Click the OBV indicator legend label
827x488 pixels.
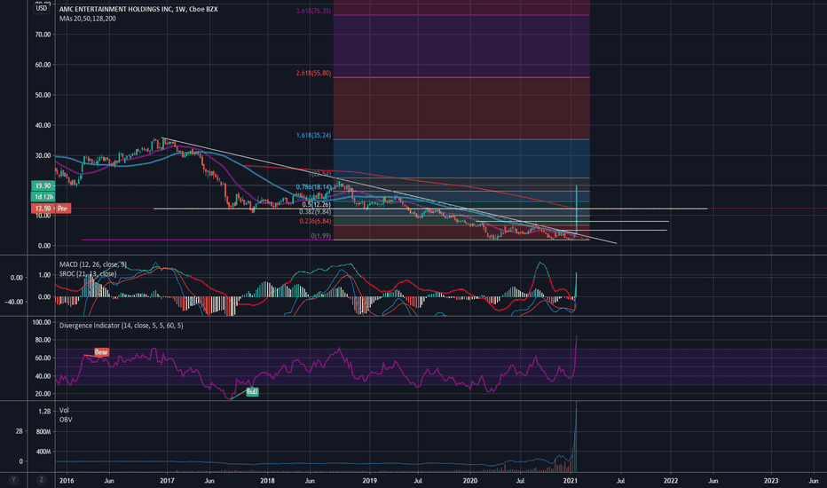(x=66, y=420)
